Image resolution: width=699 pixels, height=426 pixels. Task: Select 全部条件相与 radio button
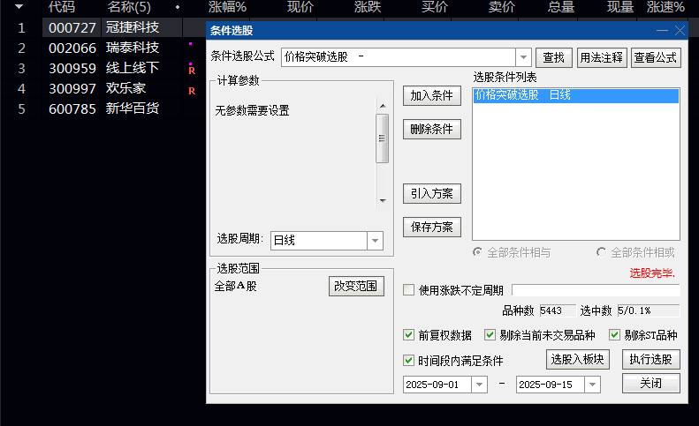[477, 252]
